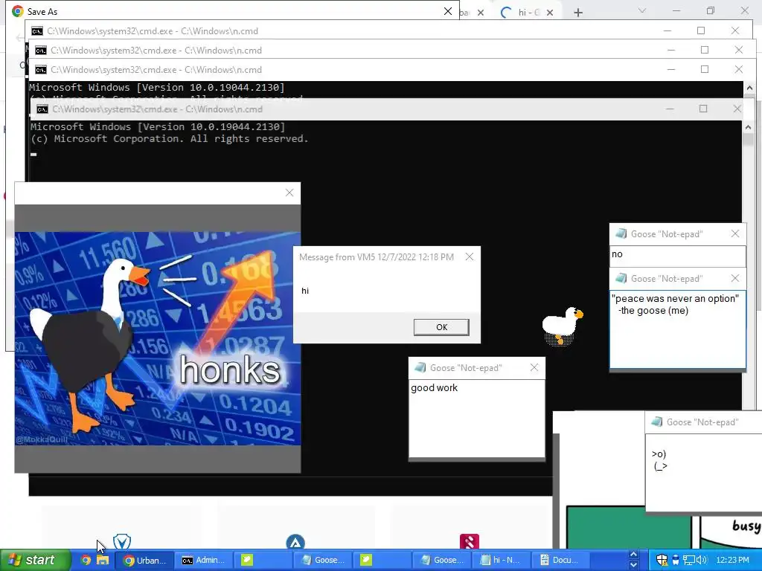Click the white desktop goose sprite

[x=563, y=326]
